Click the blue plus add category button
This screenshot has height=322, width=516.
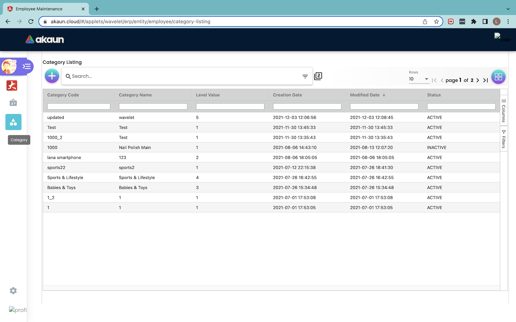click(x=52, y=76)
